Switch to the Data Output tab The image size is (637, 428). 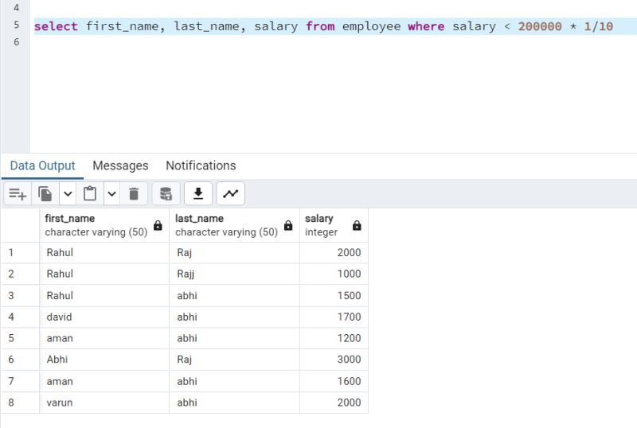tap(43, 165)
